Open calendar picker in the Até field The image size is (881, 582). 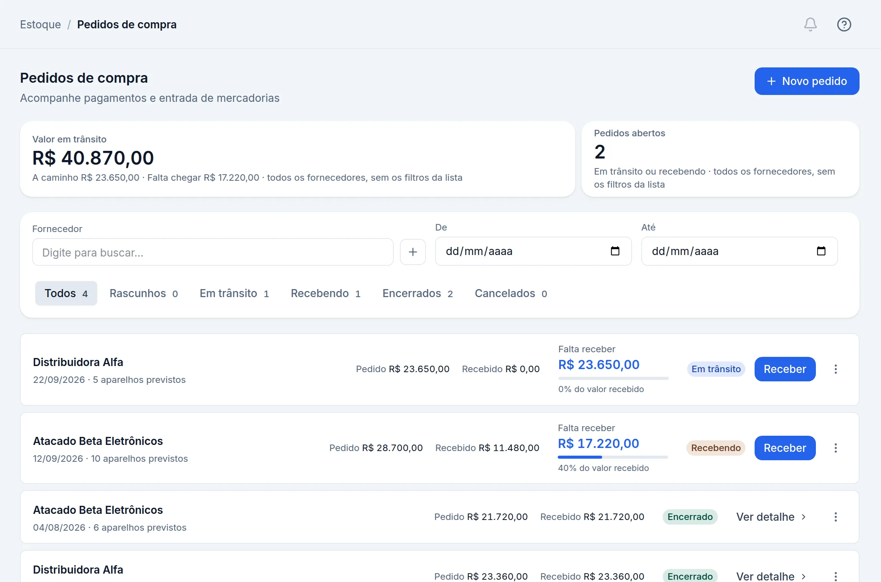(821, 251)
